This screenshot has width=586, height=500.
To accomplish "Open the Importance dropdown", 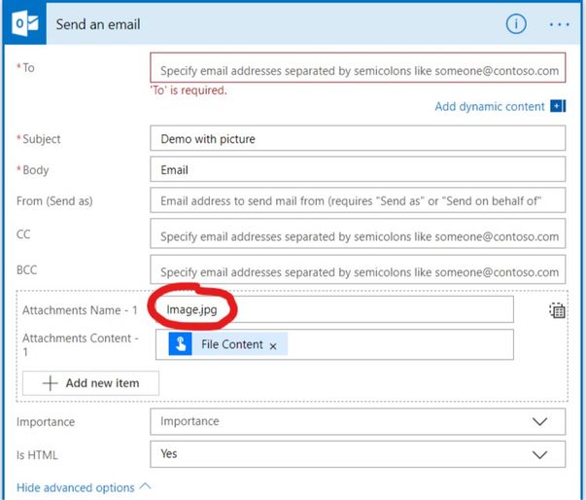I will pyautogui.click(x=358, y=421).
